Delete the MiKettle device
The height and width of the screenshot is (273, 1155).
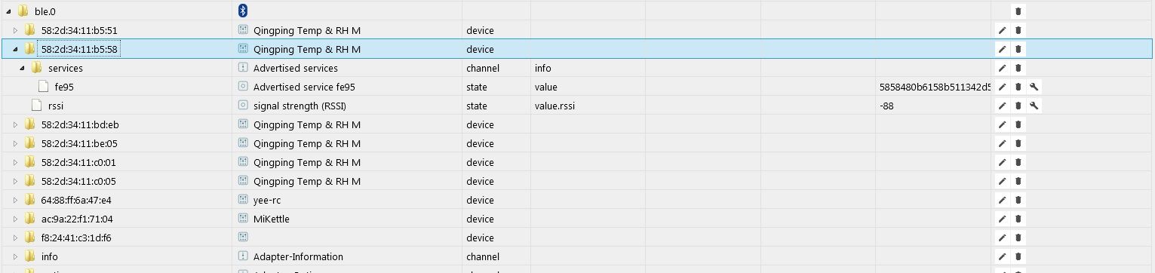coord(1018,219)
